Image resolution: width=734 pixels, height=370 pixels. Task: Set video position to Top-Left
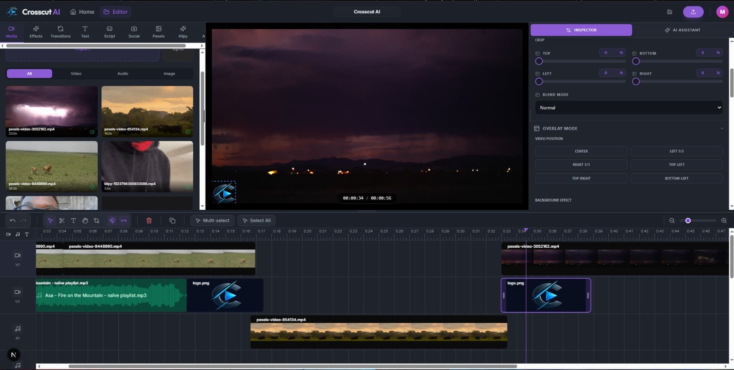click(x=677, y=164)
